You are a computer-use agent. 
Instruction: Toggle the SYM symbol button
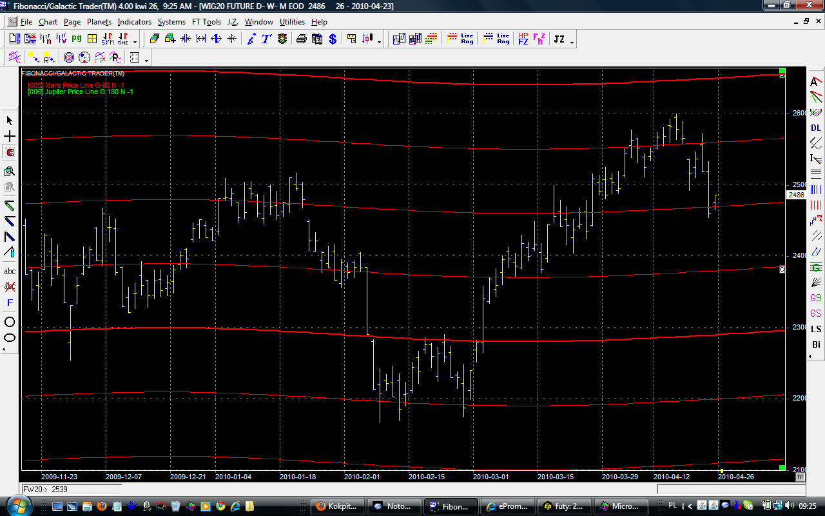pyautogui.click(x=107, y=39)
